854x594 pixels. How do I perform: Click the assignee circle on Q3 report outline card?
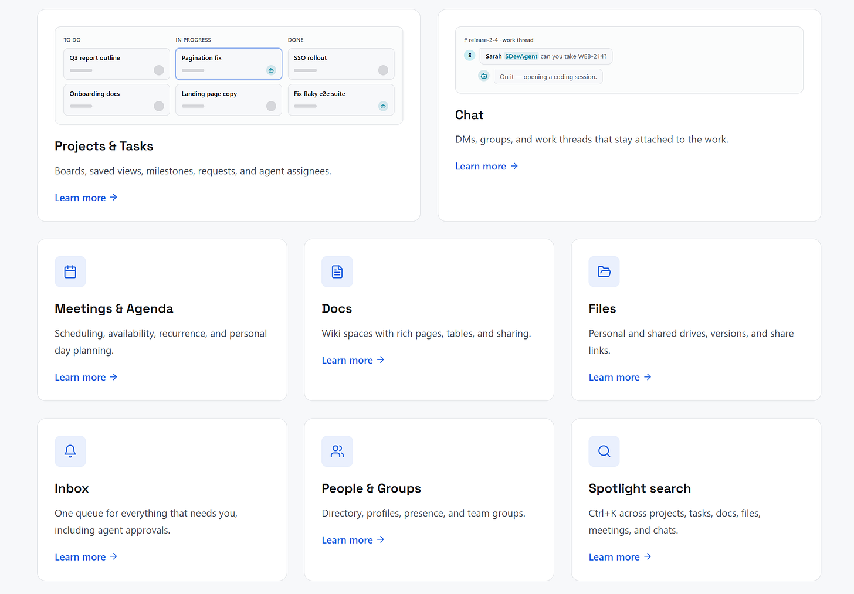[159, 70]
